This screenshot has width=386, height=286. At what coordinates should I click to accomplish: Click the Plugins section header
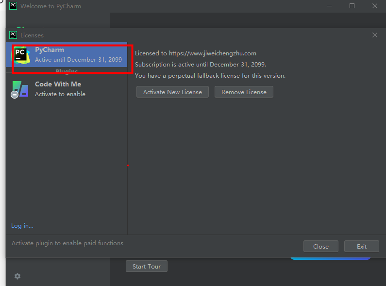(67, 71)
